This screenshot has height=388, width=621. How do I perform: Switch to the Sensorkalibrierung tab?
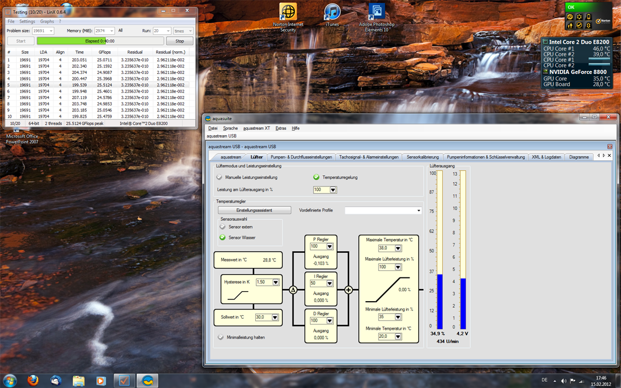tap(422, 157)
